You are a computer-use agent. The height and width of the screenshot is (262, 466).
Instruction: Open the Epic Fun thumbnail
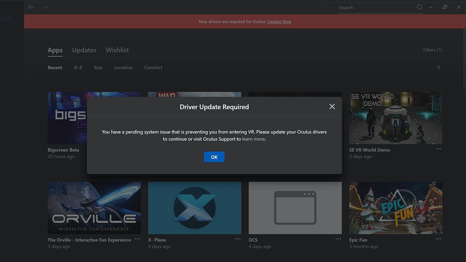(396, 208)
